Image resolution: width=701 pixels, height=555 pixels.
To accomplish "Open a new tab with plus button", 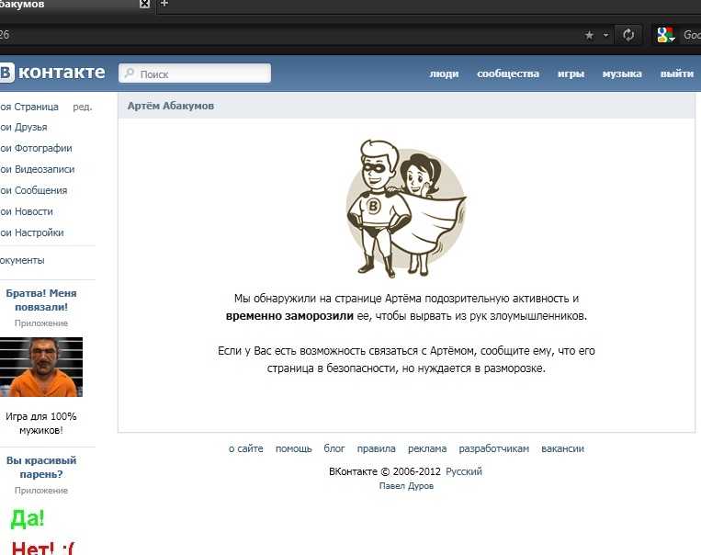I will (164, 4).
